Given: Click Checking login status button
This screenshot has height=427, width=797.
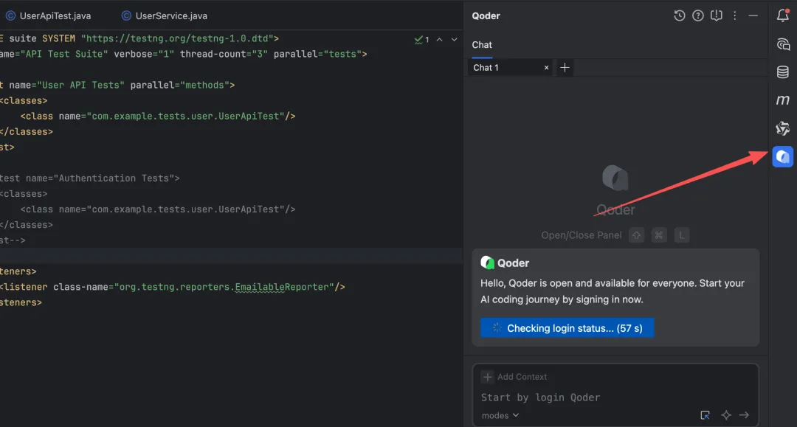Looking at the screenshot, I should click(x=567, y=328).
